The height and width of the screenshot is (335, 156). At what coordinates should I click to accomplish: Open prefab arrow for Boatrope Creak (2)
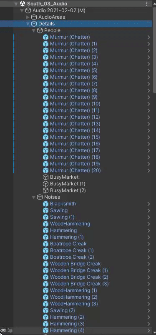[149, 257]
